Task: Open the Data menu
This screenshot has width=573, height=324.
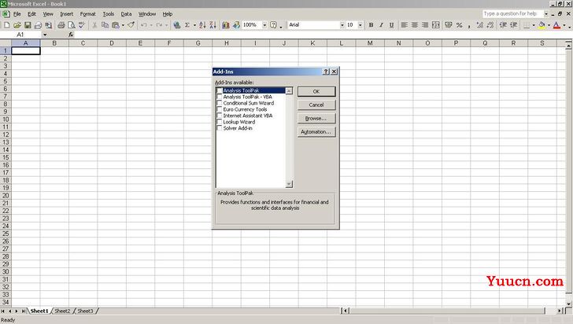Action: (x=126, y=14)
